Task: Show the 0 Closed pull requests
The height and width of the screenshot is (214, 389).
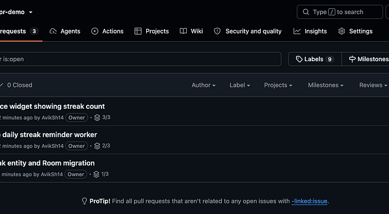Action: click(x=17, y=85)
